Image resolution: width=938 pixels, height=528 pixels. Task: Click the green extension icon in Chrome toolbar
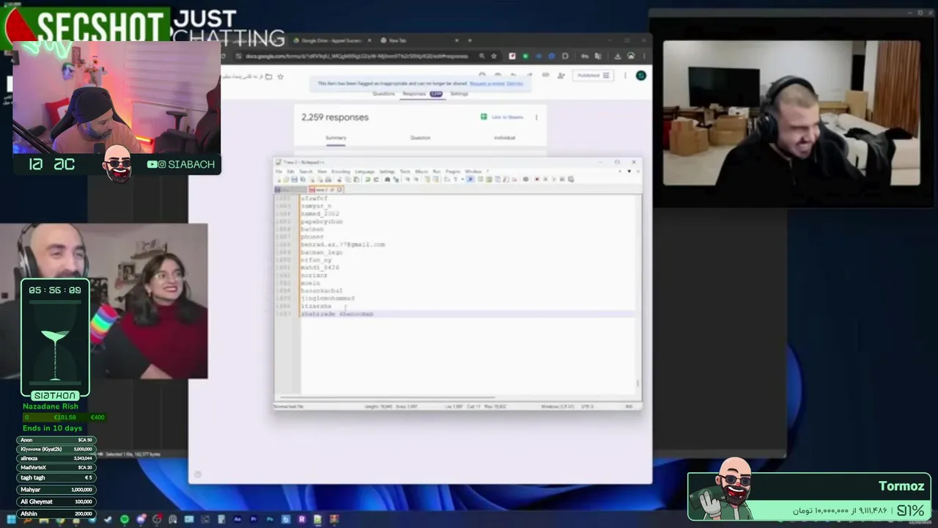coord(525,56)
